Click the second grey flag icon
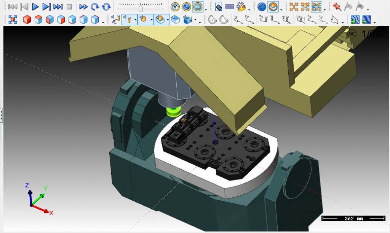Screen dimensions: 390x233 (x=360, y=7)
